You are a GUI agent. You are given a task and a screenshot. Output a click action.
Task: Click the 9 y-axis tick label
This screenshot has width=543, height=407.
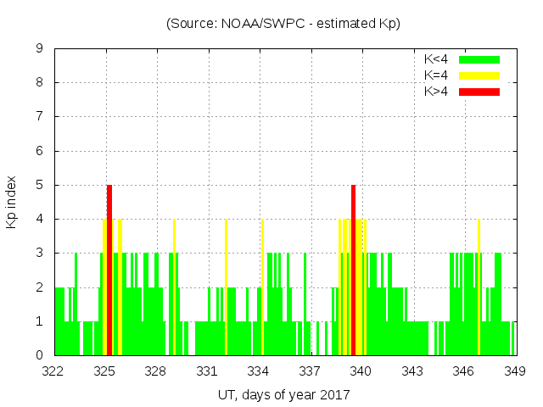click(x=40, y=49)
